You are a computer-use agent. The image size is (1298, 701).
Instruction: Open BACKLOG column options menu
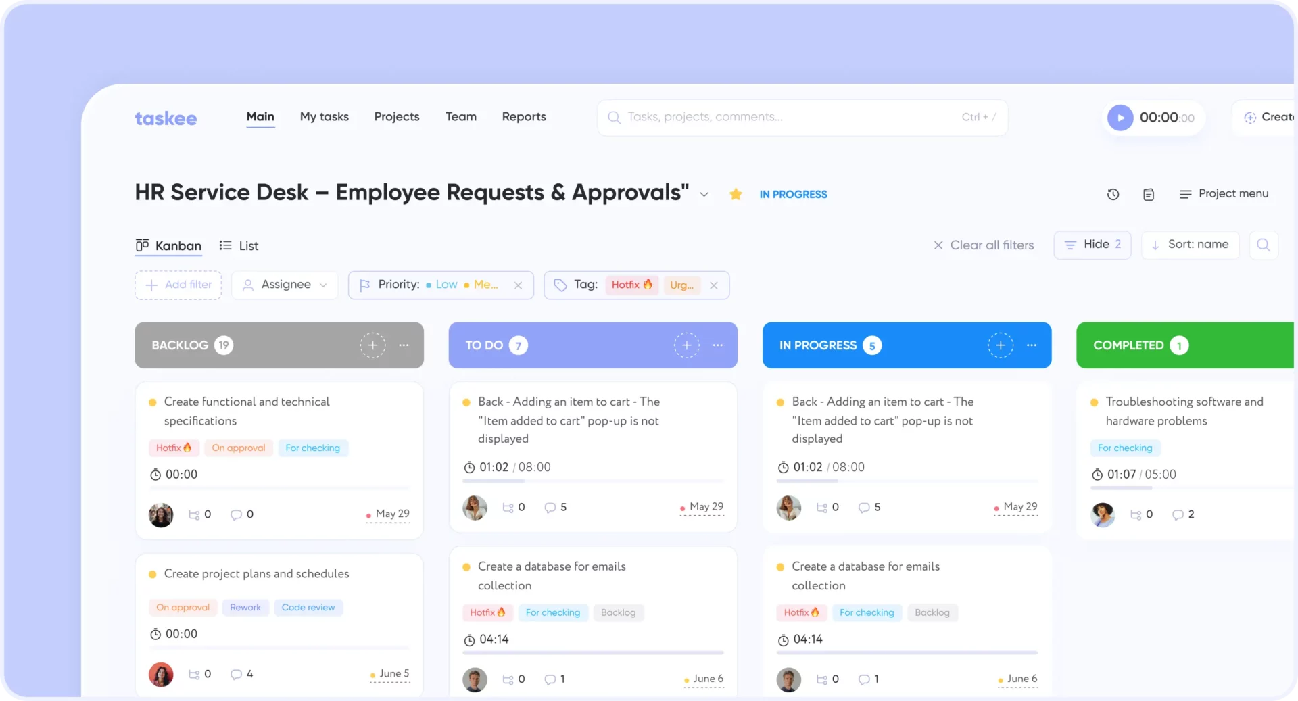point(404,345)
